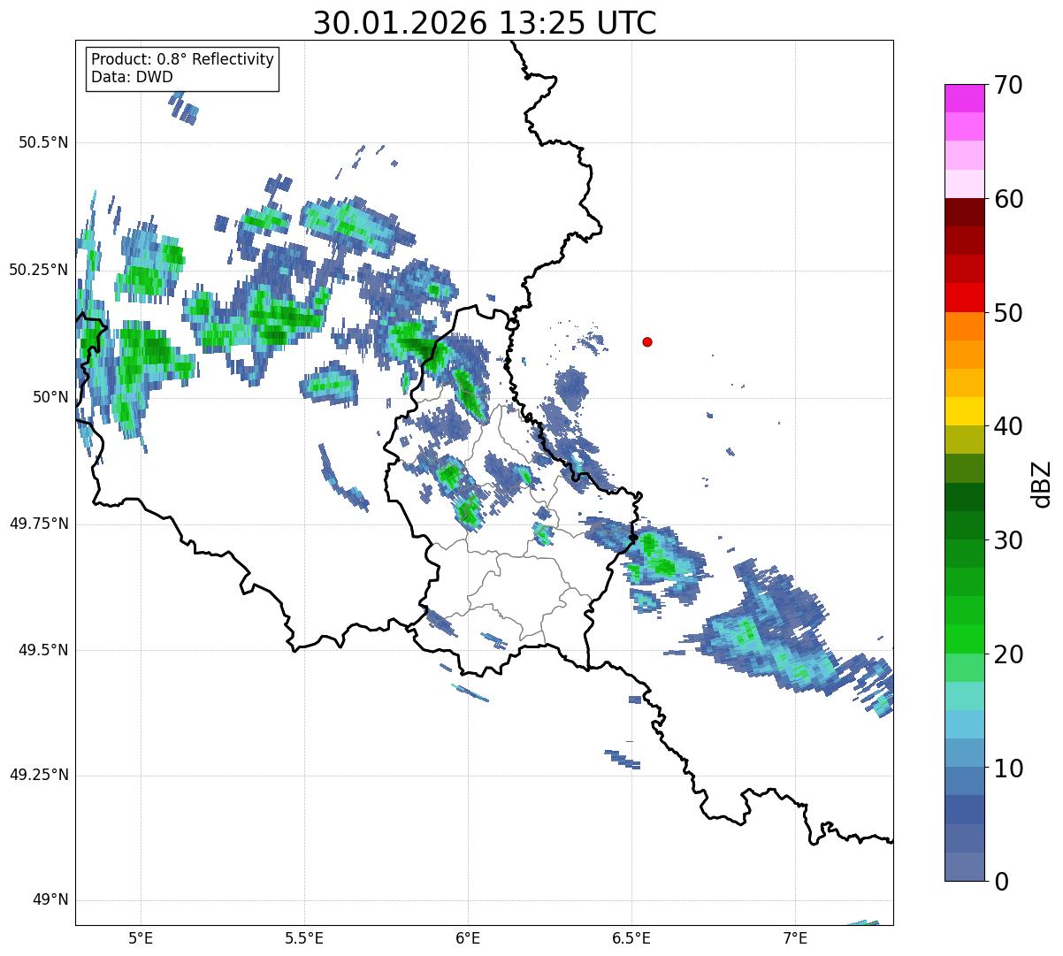
Task: Click the orange colorbar segment below 50
Action: (x=965, y=326)
